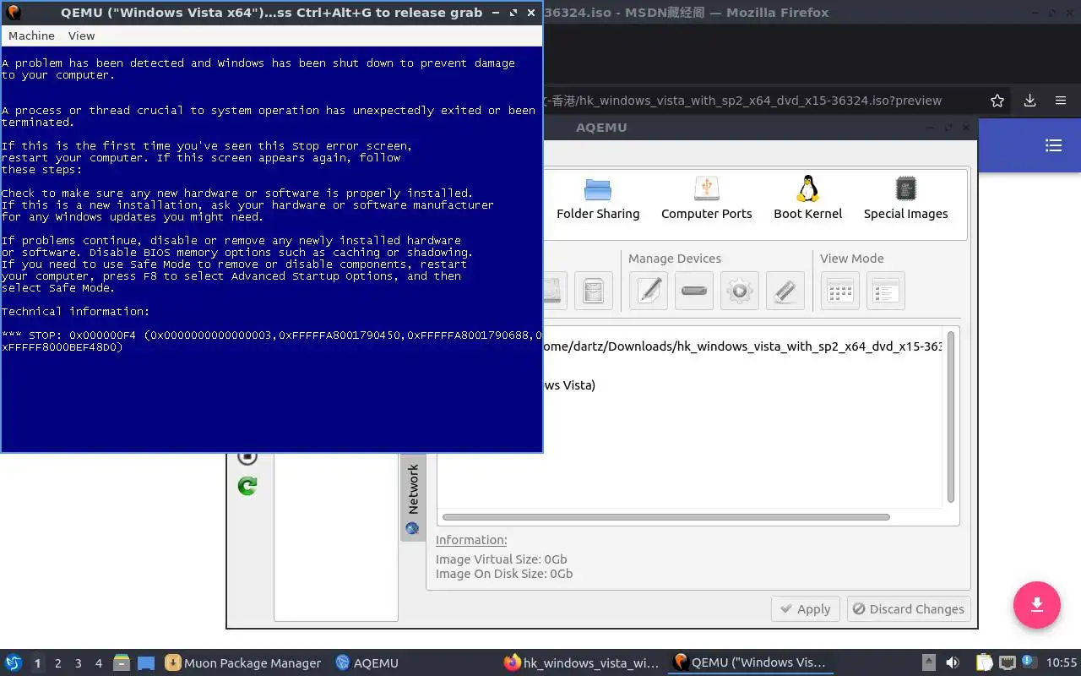The height and width of the screenshot is (676, 1081).
Task: Click the QEMU Windows Vista taskbar entry
Action: coord(750,662)
